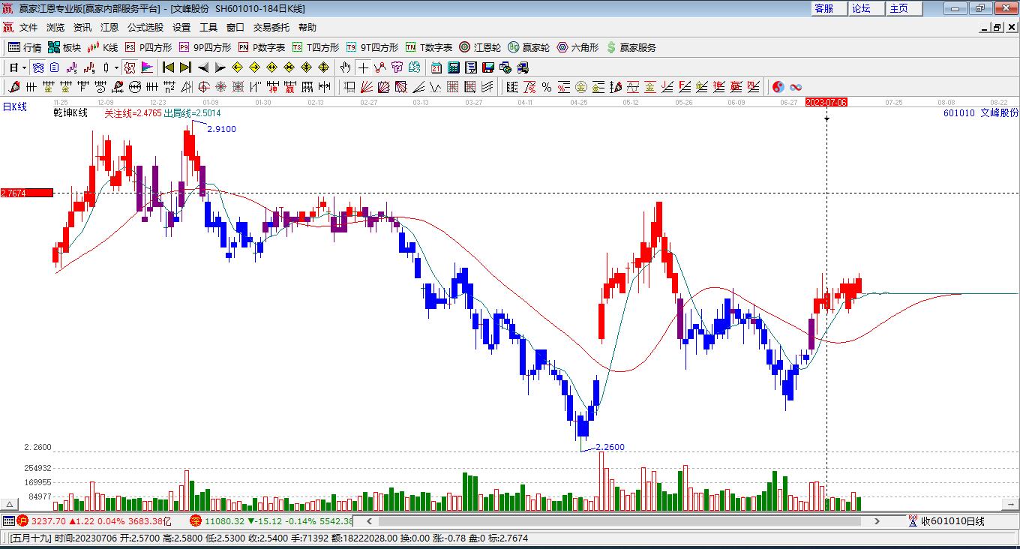1020x549 pixels.
Task: Open the P四方形 tool
Action: pyautogui.click(x=148, y=47)
